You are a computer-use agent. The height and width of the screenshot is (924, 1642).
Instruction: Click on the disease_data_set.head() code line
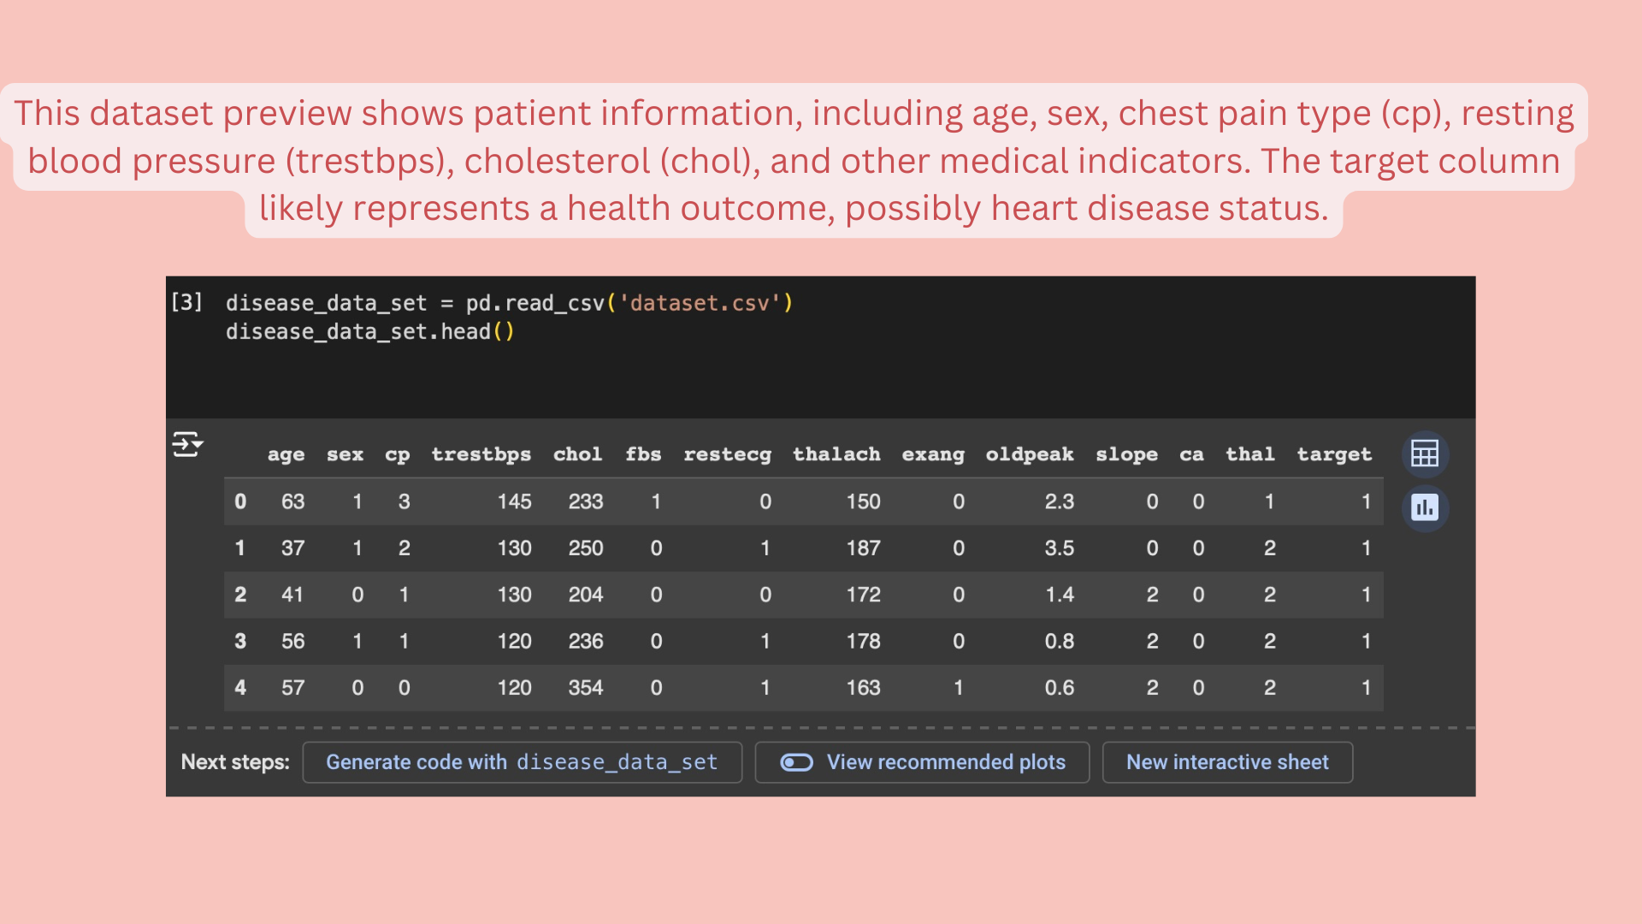[x=369, y=332]
